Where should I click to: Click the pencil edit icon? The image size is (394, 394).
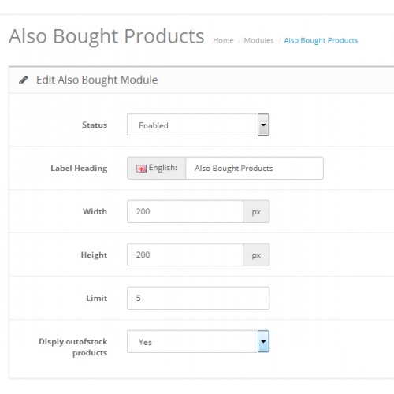click(24, 80)
